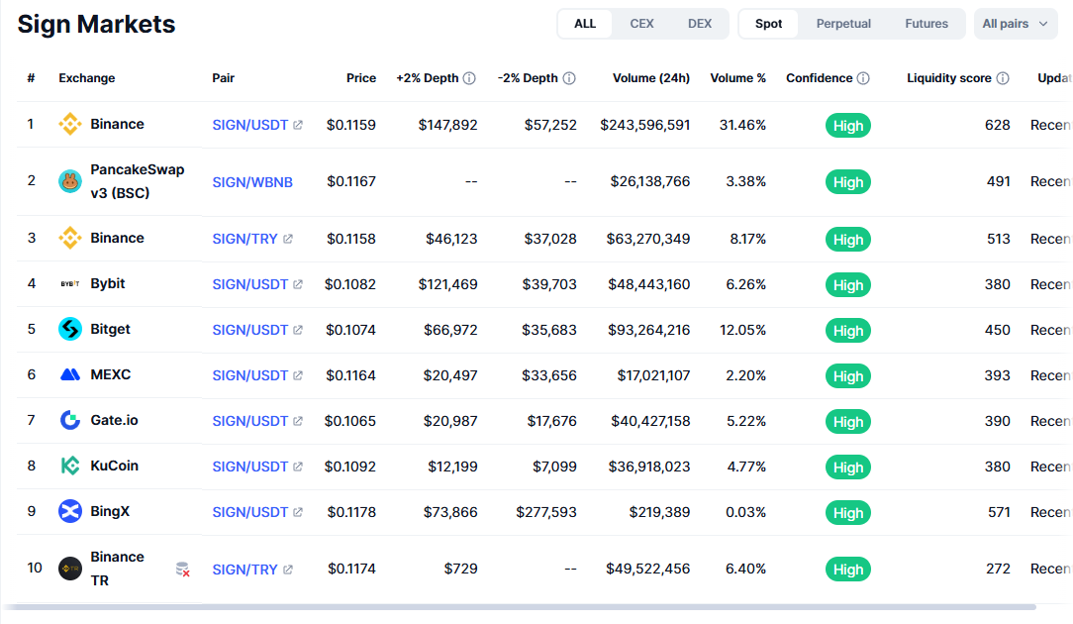Open external link icon for Gate.io SIGN/USDT
1073x624 pixels.
pos(298,421)
